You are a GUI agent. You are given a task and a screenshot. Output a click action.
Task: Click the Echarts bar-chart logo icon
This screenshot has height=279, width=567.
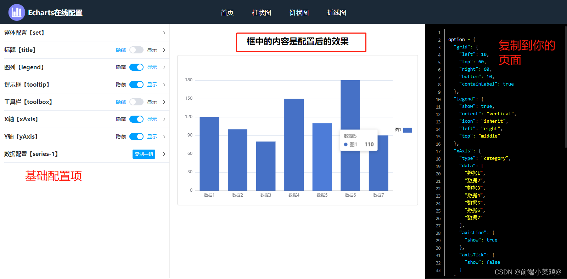click(17, 12)
